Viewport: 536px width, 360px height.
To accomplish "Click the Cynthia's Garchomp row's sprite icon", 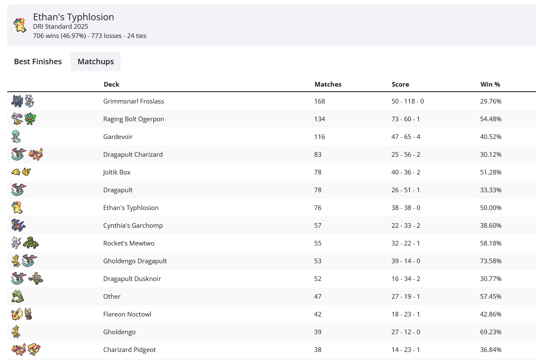I will coord(19,225).
